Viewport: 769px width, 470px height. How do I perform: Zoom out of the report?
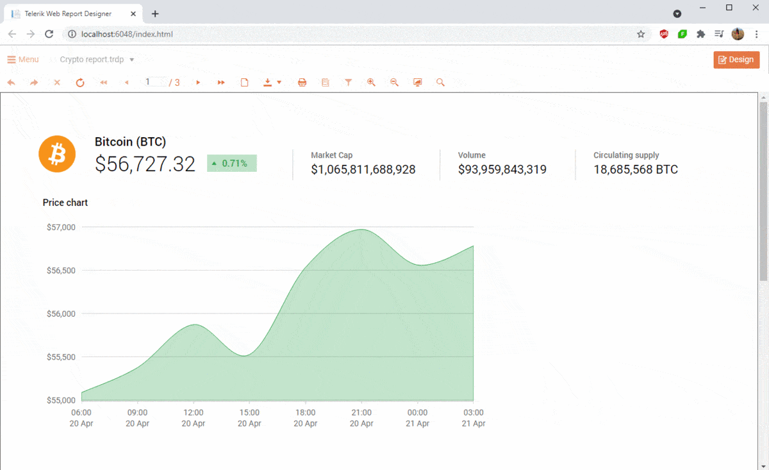[394, 82]
